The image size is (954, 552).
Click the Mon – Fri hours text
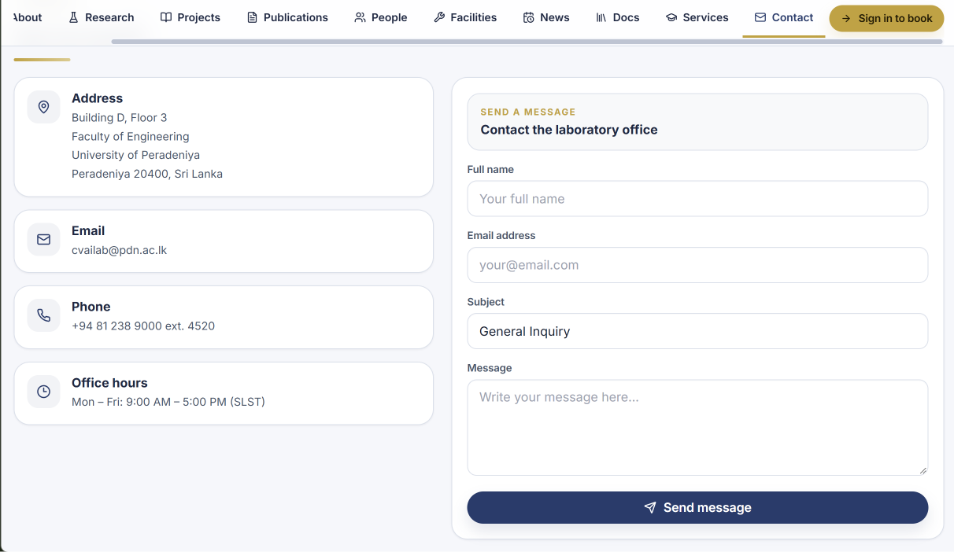click(168, 402)
